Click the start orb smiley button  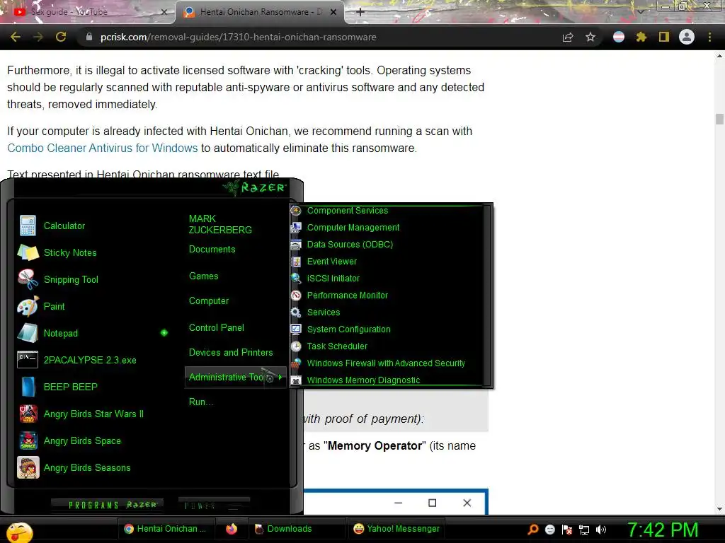19,533
